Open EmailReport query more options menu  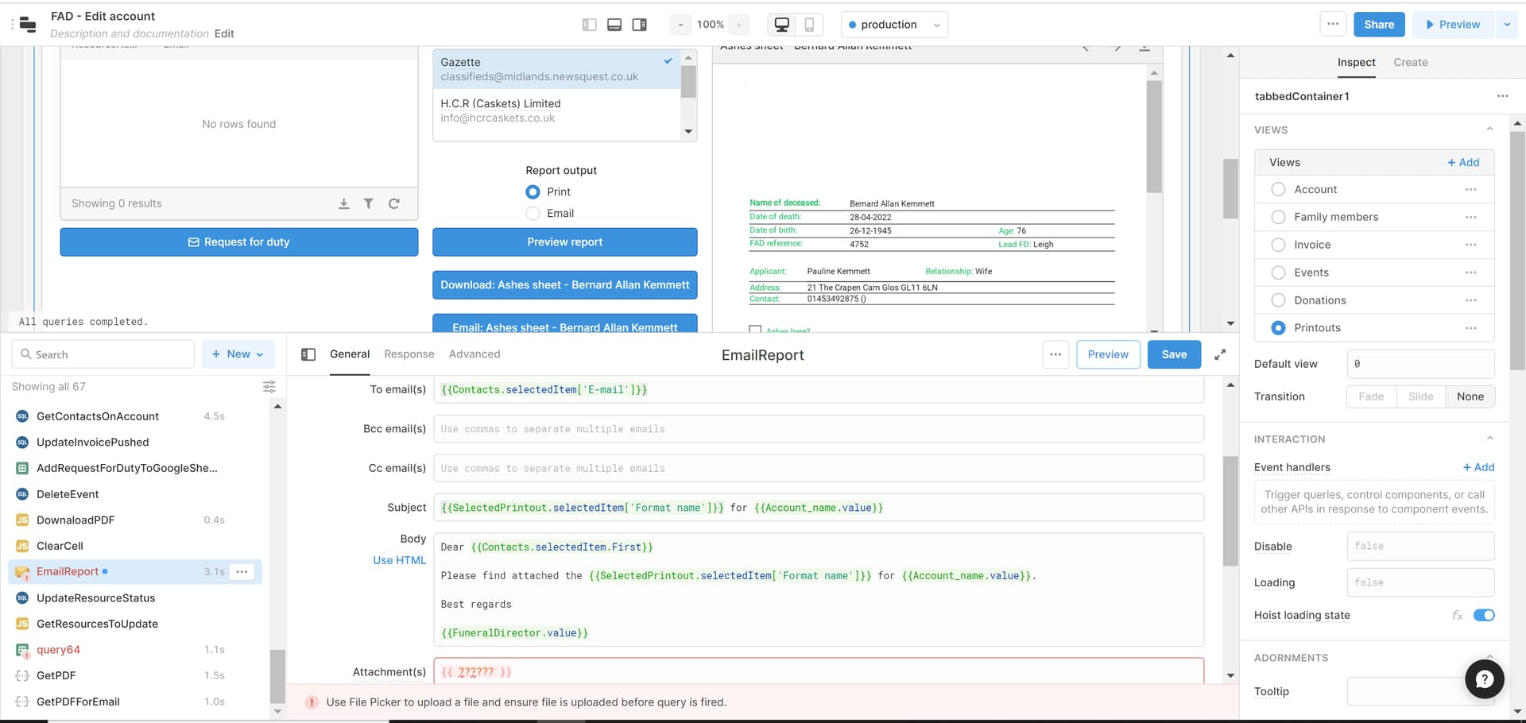pos(1055,354)
